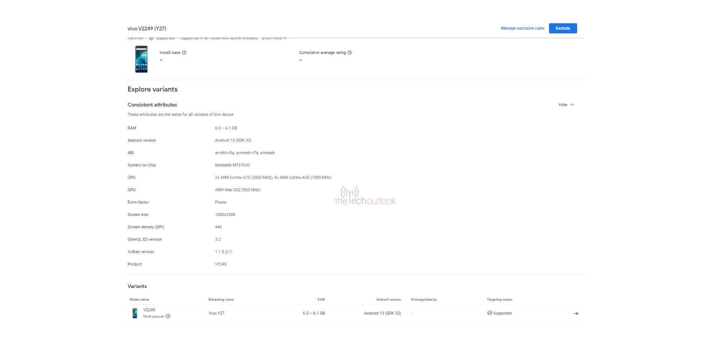Screen dimensions: 720x345
Task: Open the Manage exclusion rules link
Action: 522,28
